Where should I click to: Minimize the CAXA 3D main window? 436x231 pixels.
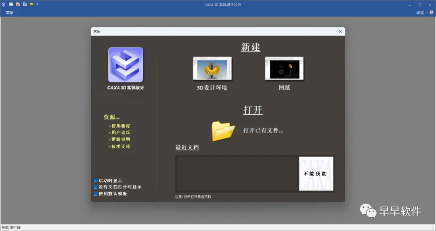pos(410,5)
